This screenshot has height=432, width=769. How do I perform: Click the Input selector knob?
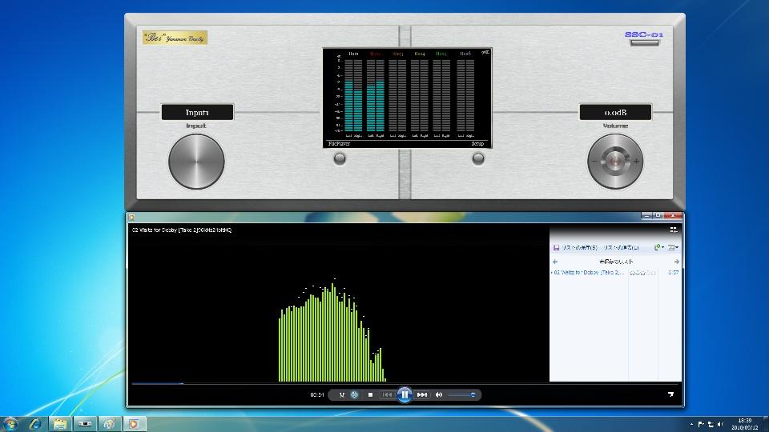[196, 162]
